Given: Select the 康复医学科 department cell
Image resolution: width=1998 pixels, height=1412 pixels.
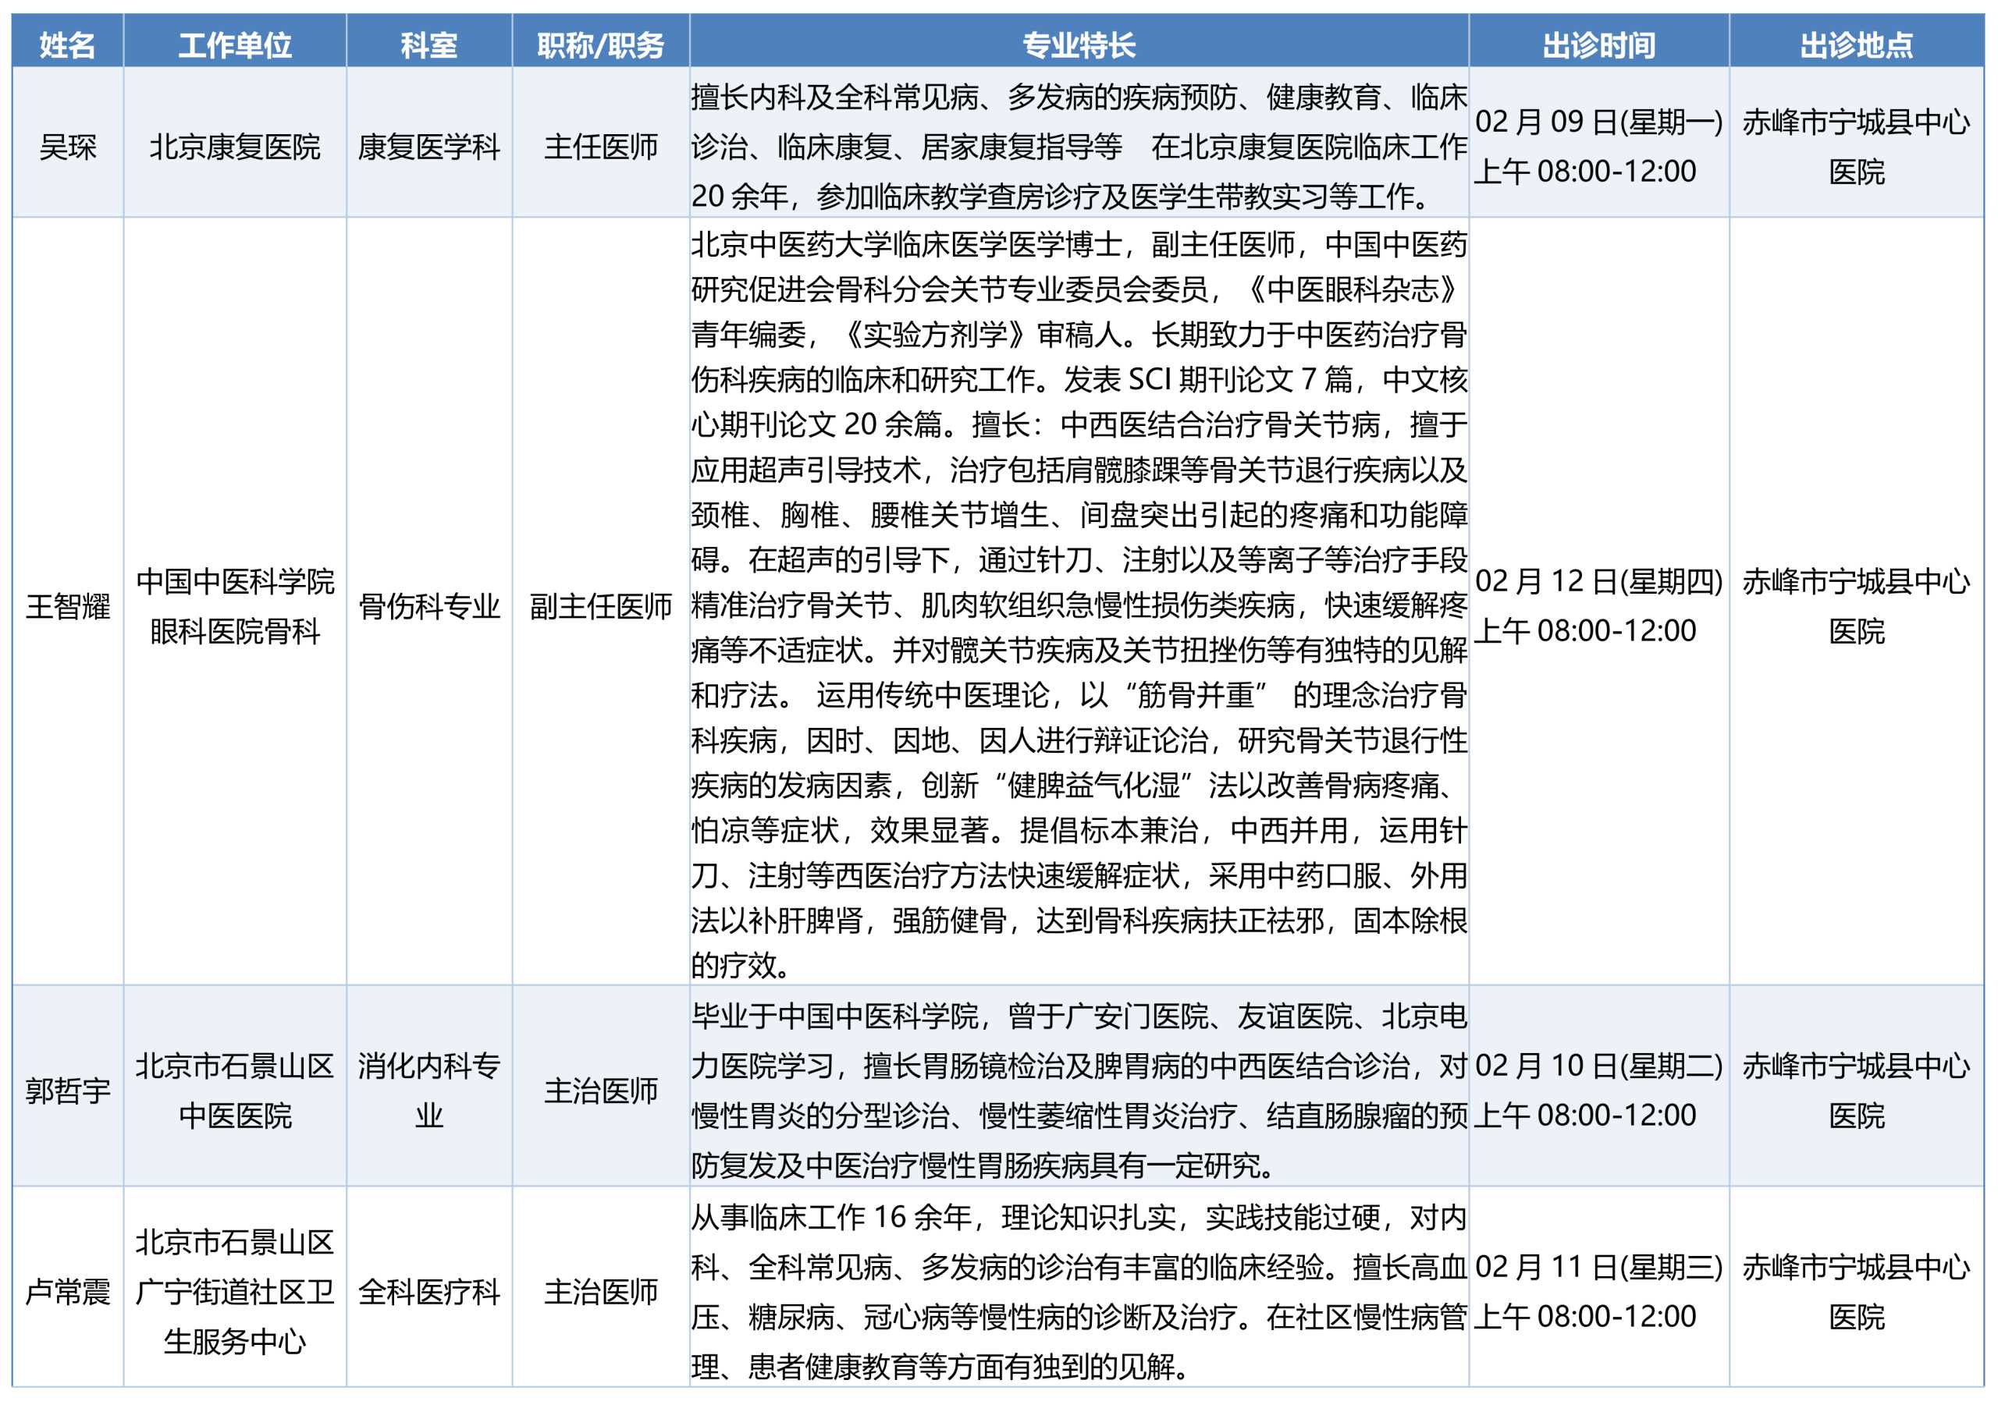Looking at the screenshot, I should (429, 146).
